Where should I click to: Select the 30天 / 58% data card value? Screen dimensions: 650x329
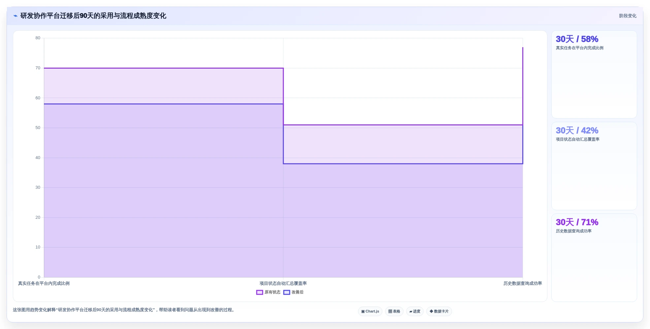click(577, 39)
